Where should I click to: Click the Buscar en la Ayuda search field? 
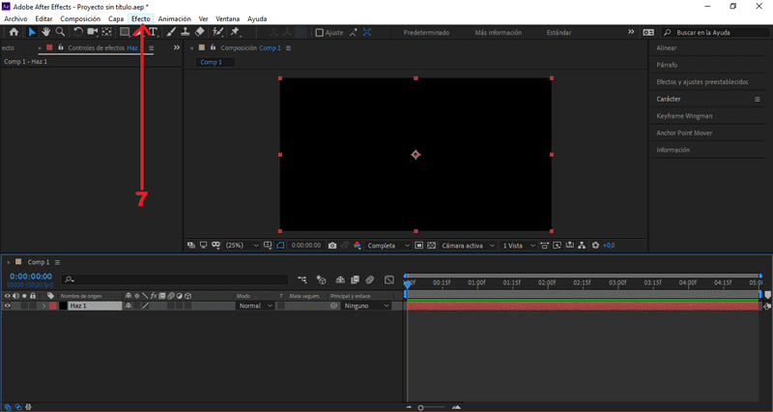tap(710, 32)
